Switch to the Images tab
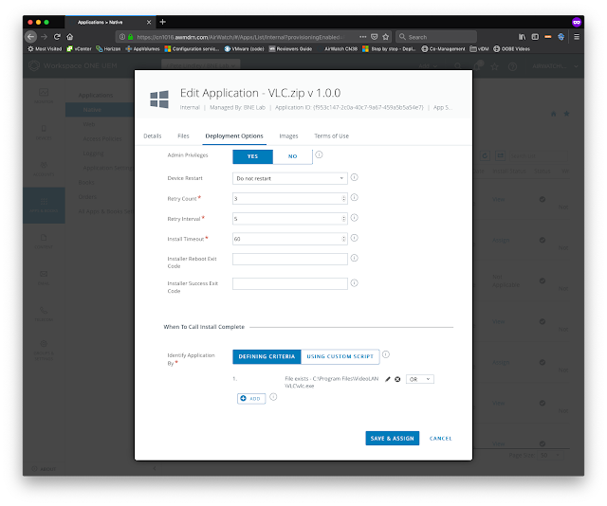607x506 pixels. (288, 136)
